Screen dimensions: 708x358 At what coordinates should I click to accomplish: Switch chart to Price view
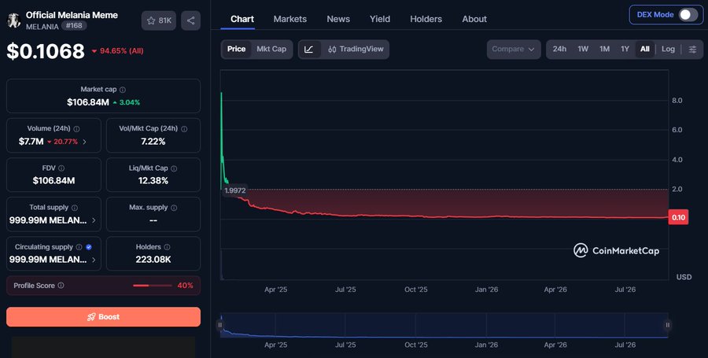click(236, 50)
